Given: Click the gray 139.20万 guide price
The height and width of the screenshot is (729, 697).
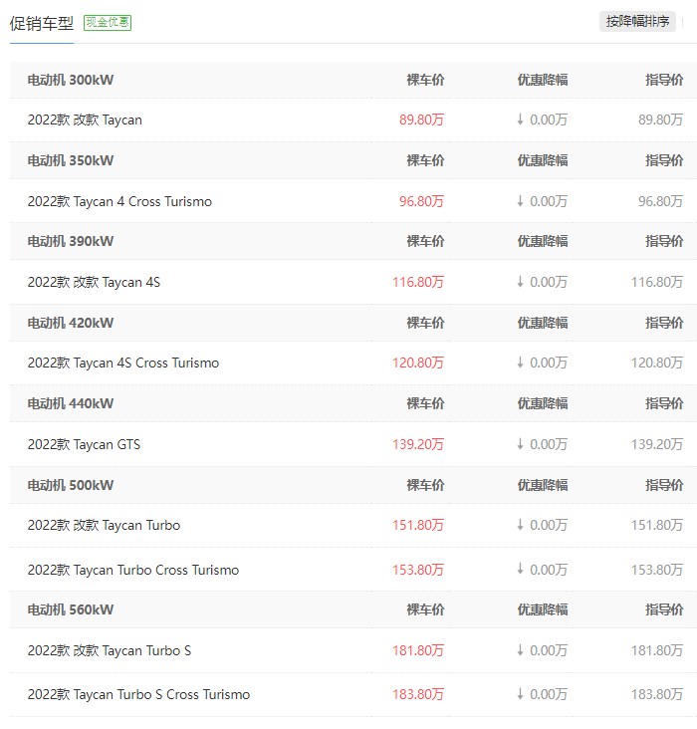Looking at the screenshot, I should click(x=657, y=444).
